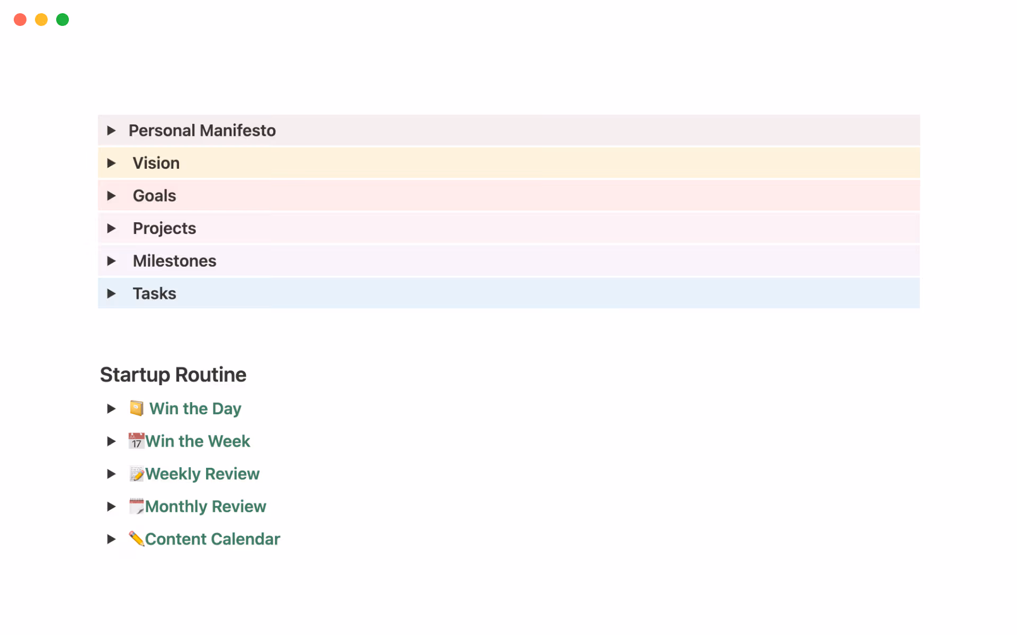1017x635 pixels.
Task: Expand the Win the Week toggle
Action: coord(111,441)
